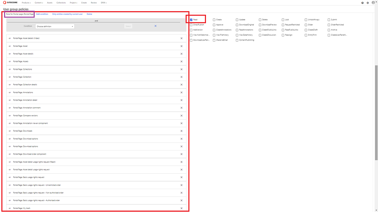Open the Choose definition dropdown

point(54,26)
